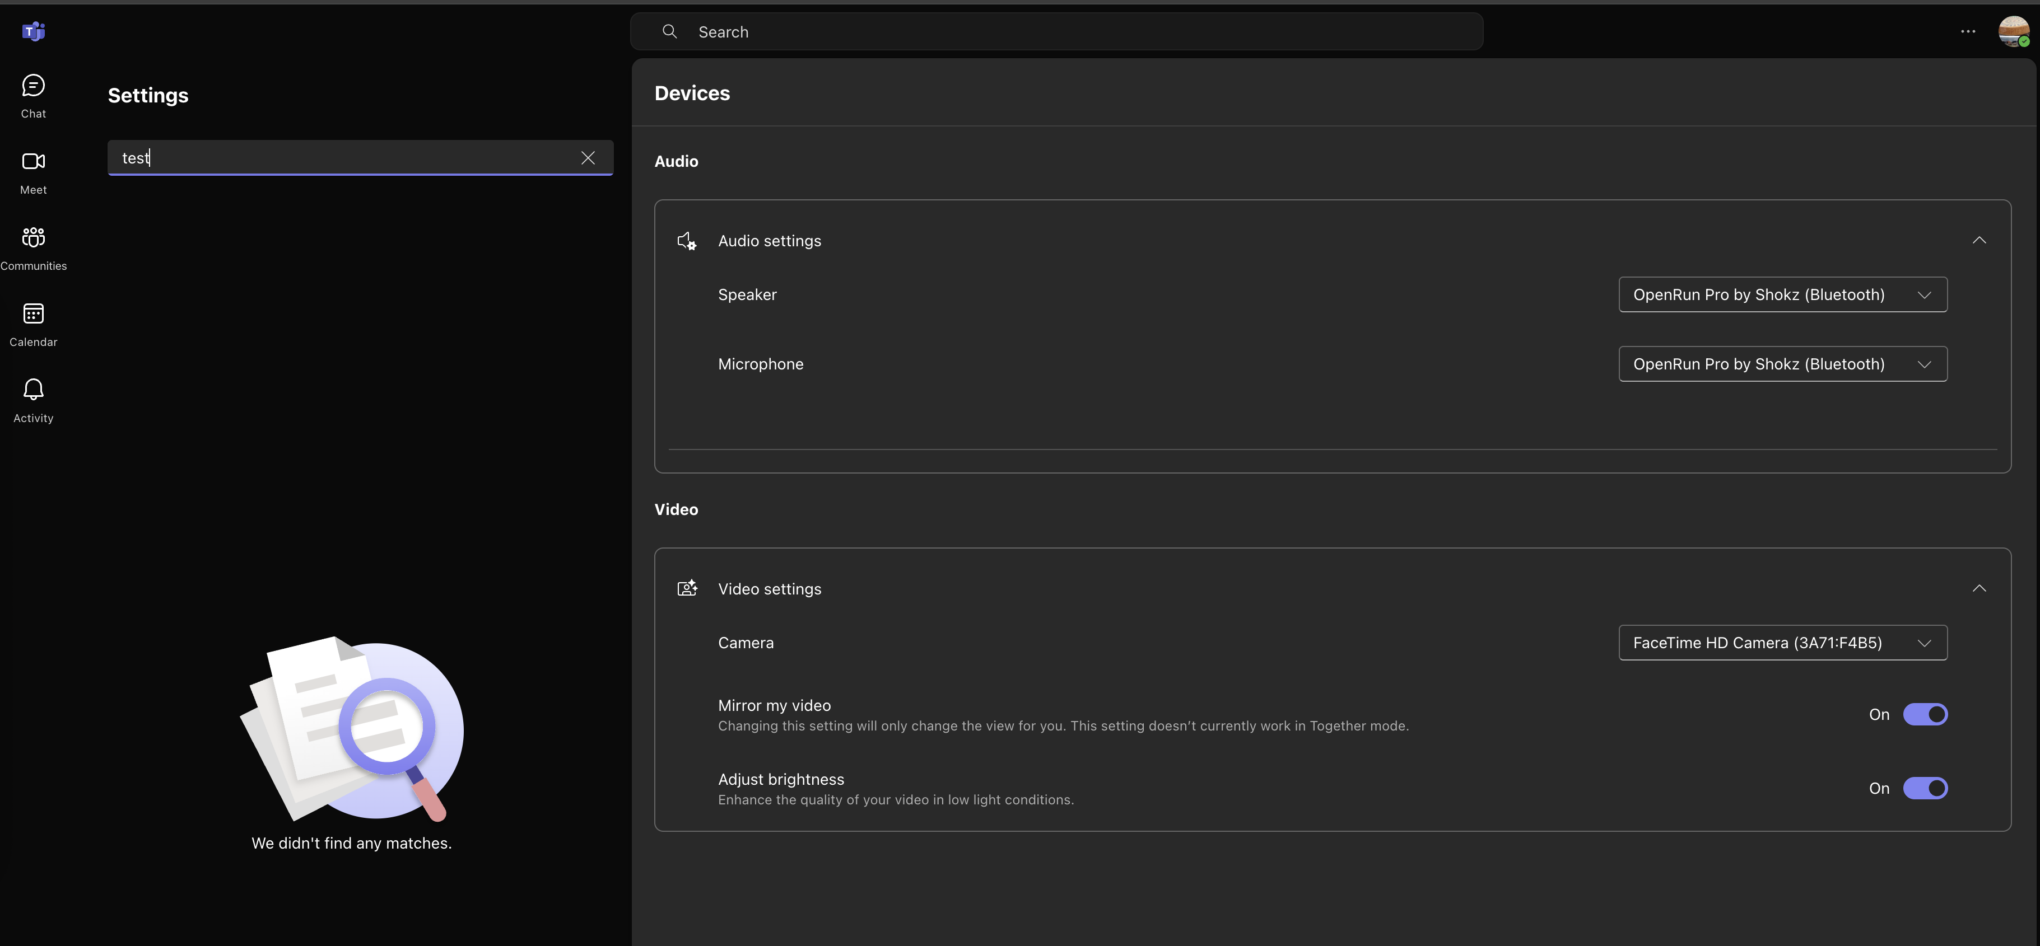The height and width of the screenshot is (946, 2040).
Task: Collapse the Video settings section
Action: 1979,588
